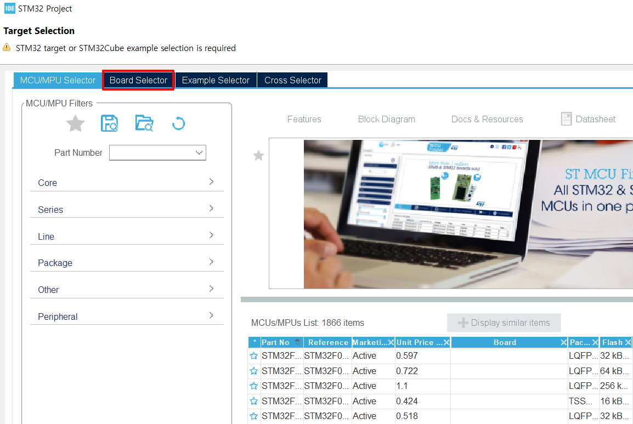Remove the Flash column X
Viewport: 633px width, 424px height.
pos(628,342)
